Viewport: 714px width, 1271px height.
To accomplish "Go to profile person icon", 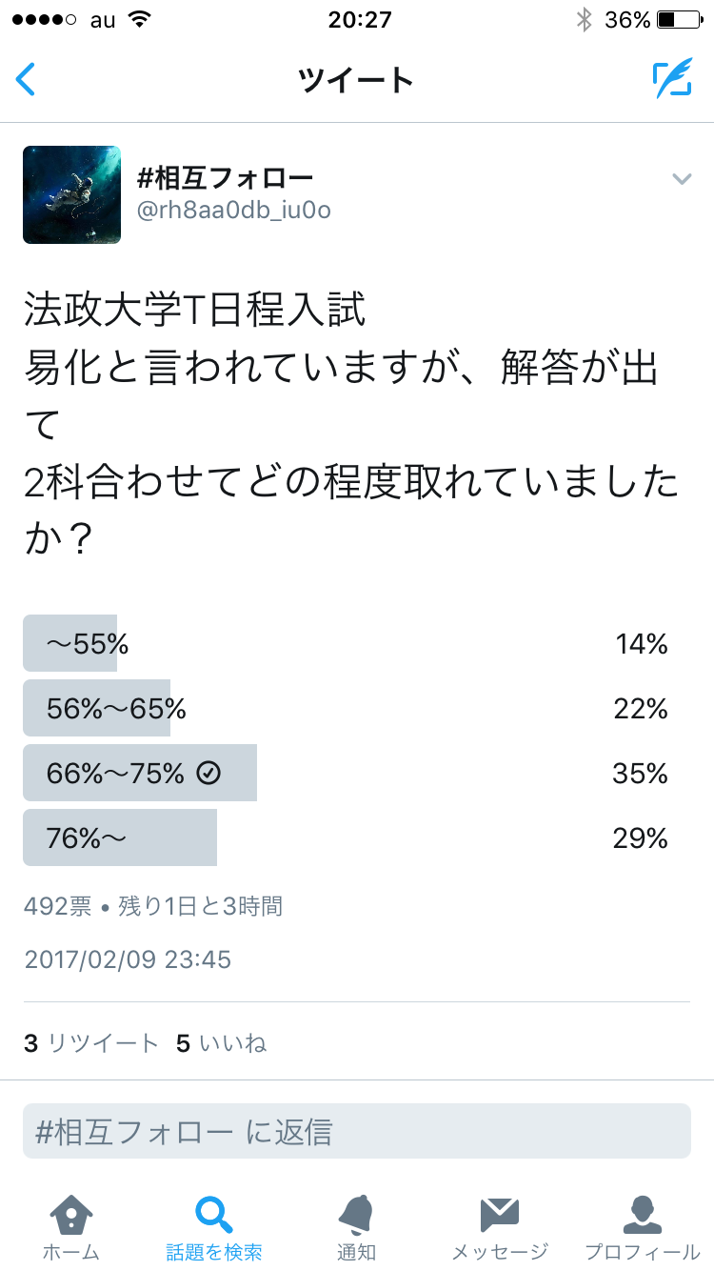I will 642,1216.
